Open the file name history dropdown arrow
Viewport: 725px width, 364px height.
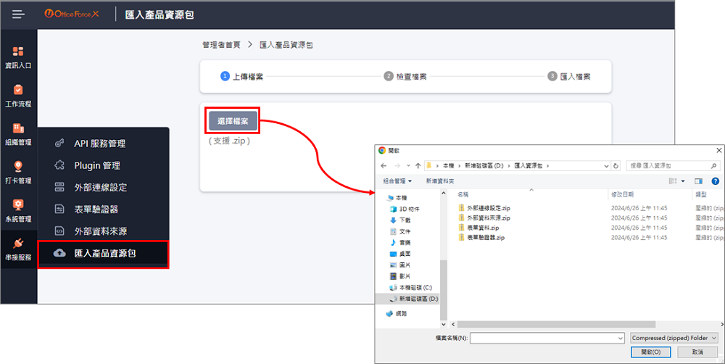tap(621, 338)
